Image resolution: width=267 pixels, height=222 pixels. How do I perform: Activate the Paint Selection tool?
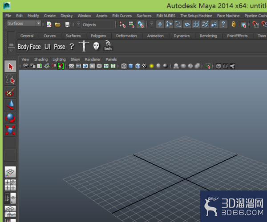[x=10, y=92]
